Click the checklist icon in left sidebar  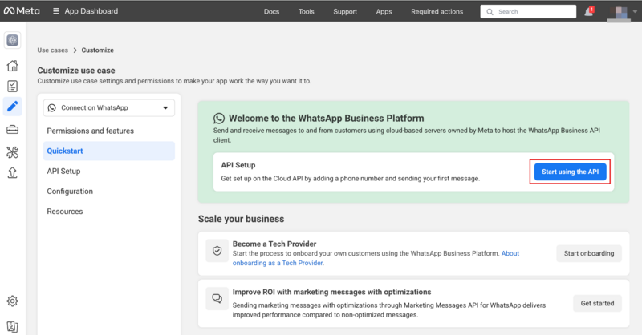(12, 87)
